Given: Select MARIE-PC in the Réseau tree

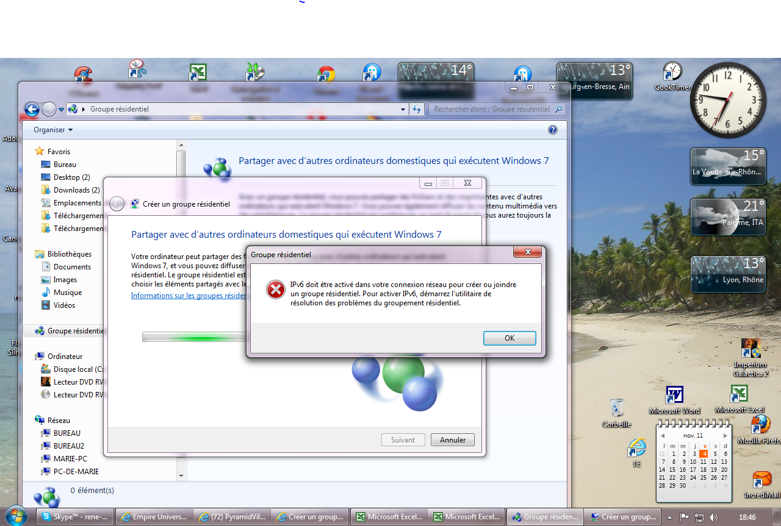Looking at the screenshot, I should (x=70, y=458).
